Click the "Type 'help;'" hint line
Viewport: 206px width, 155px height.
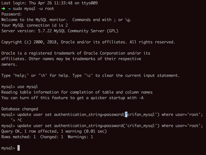[90, 76]
